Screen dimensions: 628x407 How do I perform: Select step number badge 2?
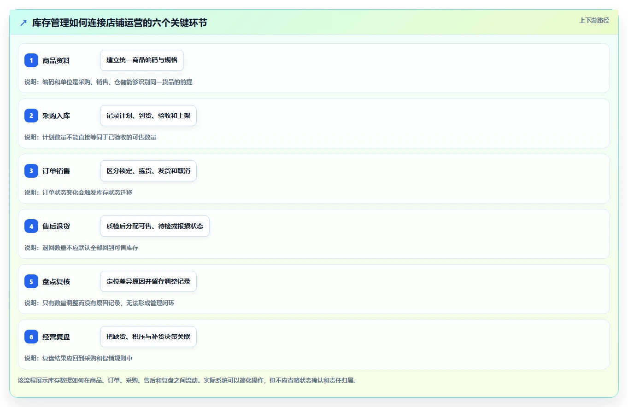(x=31, y=116)
